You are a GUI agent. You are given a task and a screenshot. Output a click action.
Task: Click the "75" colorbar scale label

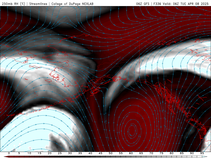click(x=161, y=153)
